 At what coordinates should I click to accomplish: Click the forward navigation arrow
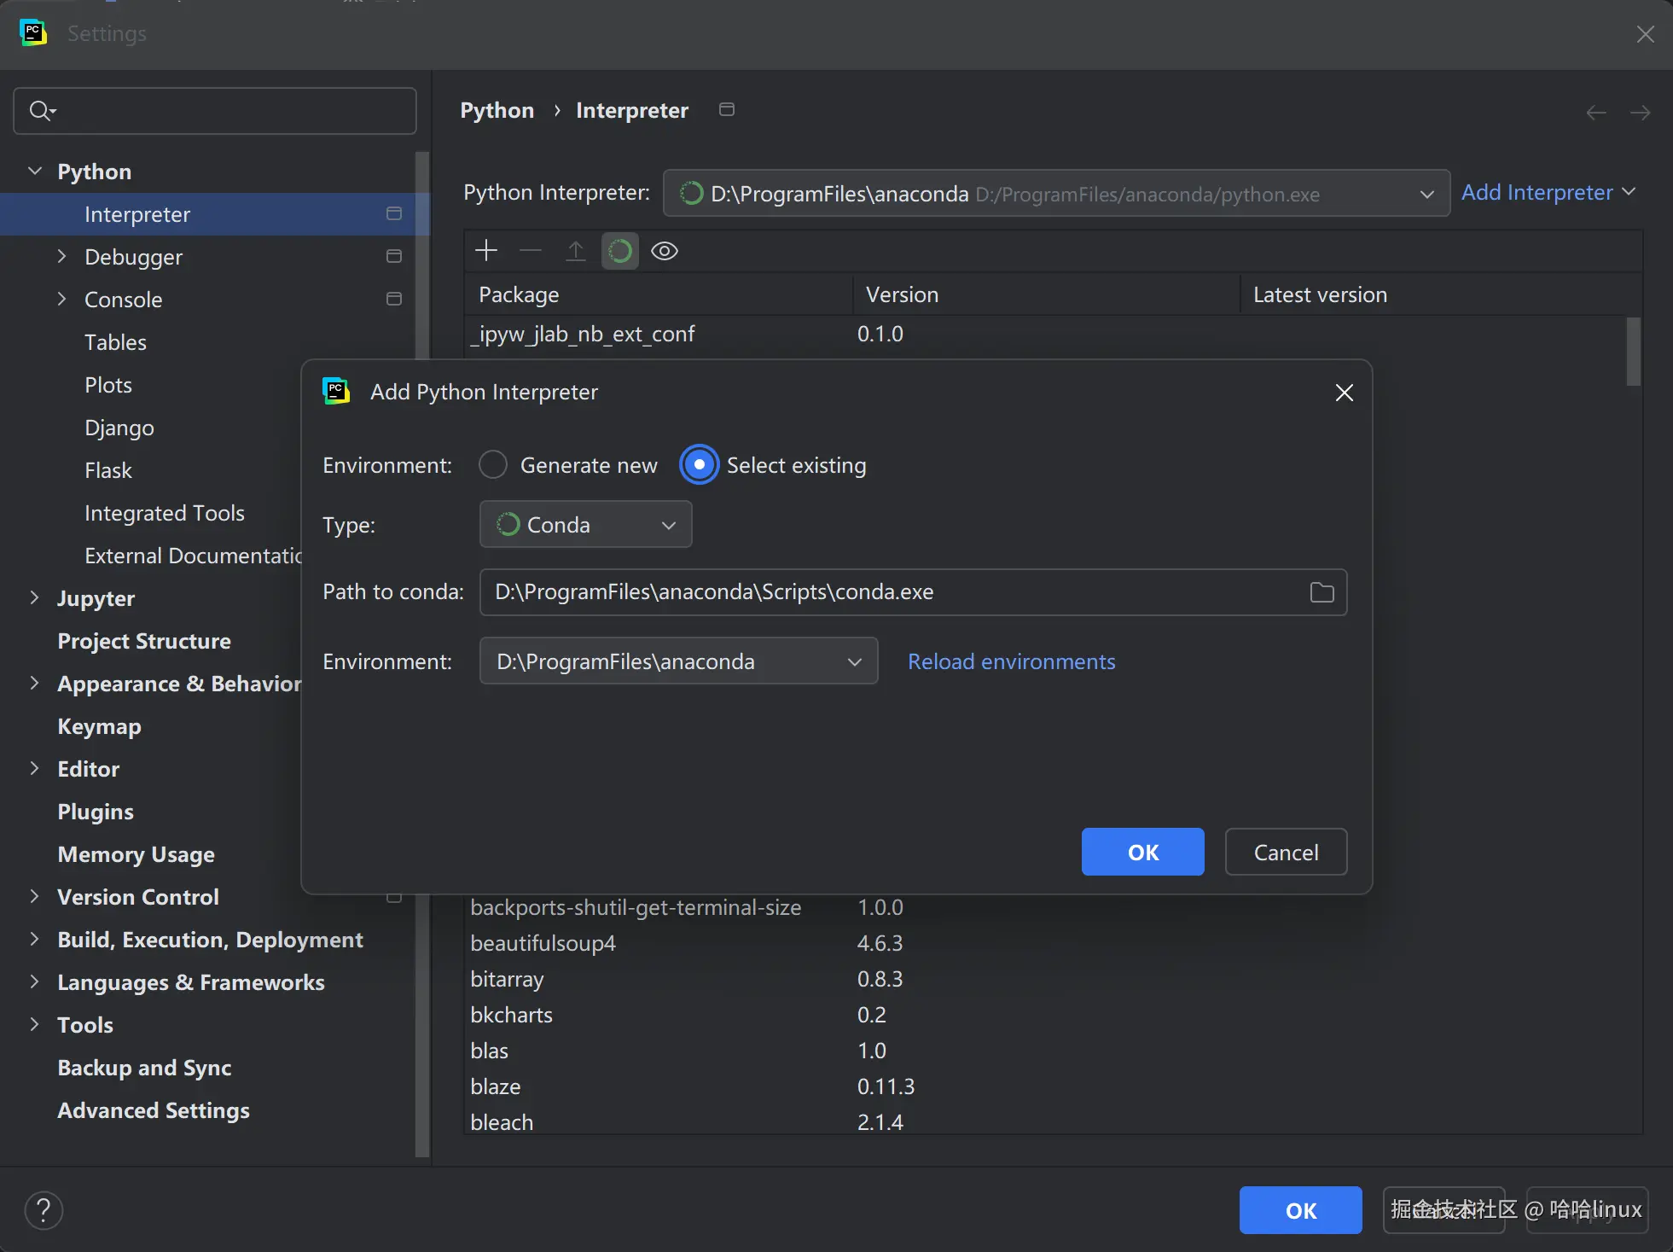click(1640, 113)
